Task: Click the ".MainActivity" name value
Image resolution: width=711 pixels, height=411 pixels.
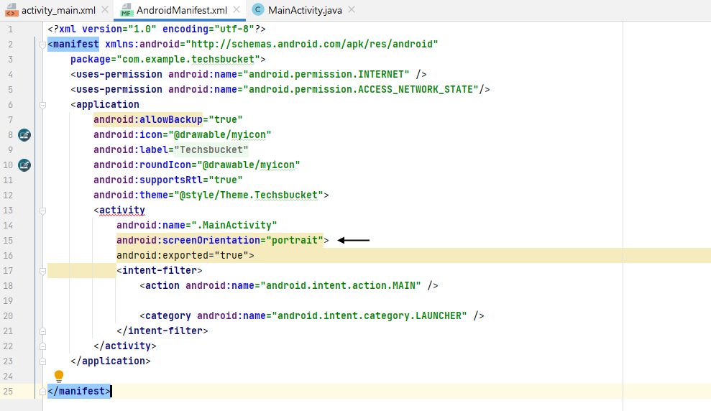Action: [x=234, y=225]
